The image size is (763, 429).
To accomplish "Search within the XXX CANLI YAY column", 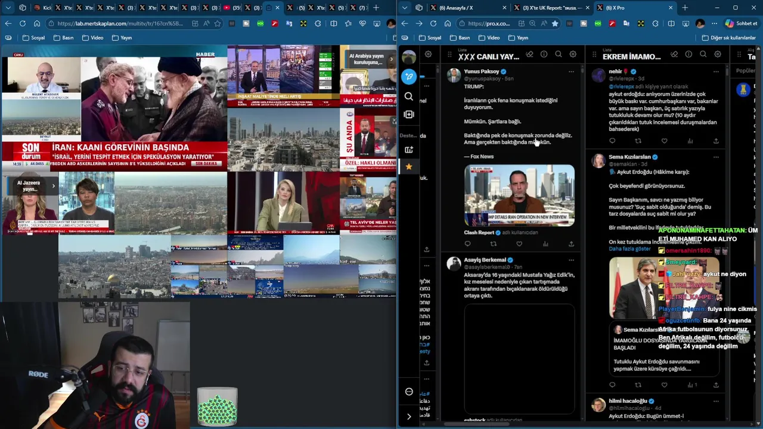I will (x=559, y=54).
